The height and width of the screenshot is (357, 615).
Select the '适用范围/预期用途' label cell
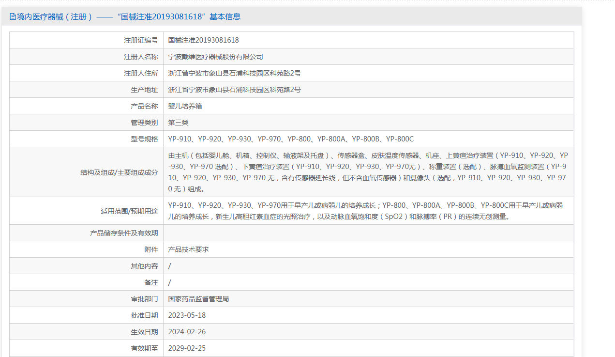[x=87, y=211]
